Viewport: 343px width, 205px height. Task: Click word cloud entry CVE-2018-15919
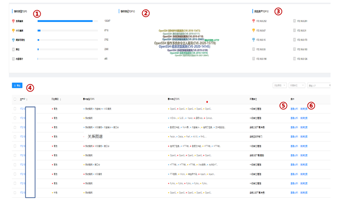tap(189, 53)
